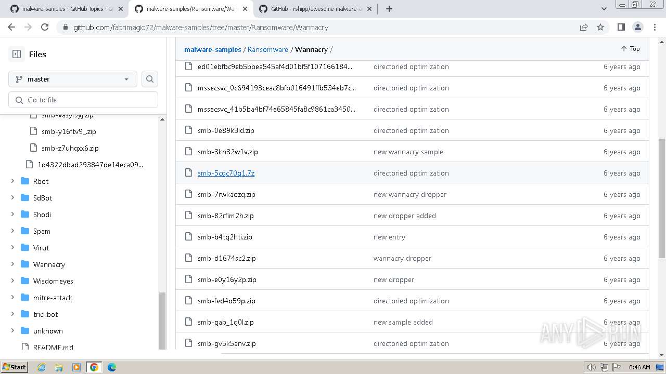Expand the Shodi folder chevron
The width and height of the screenshot is (666, 374).
[12, 215]
